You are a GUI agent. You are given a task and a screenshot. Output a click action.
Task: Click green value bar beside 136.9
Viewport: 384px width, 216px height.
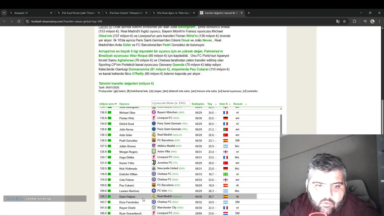click(109, 112)
